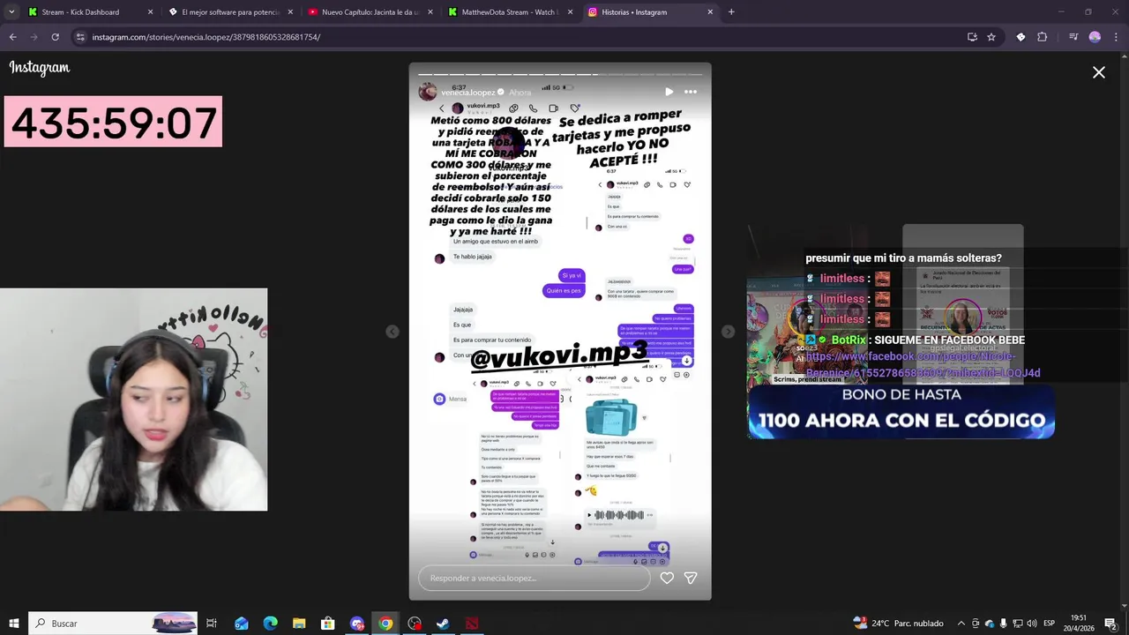This screenshot has width=1129, height=635.
Task: Expand the tab search dropdown
Action: coord(11,12)
